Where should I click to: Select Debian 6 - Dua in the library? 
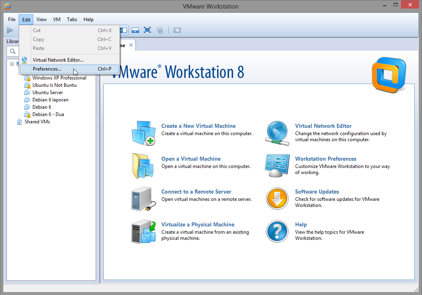click(x=48, y=114)
